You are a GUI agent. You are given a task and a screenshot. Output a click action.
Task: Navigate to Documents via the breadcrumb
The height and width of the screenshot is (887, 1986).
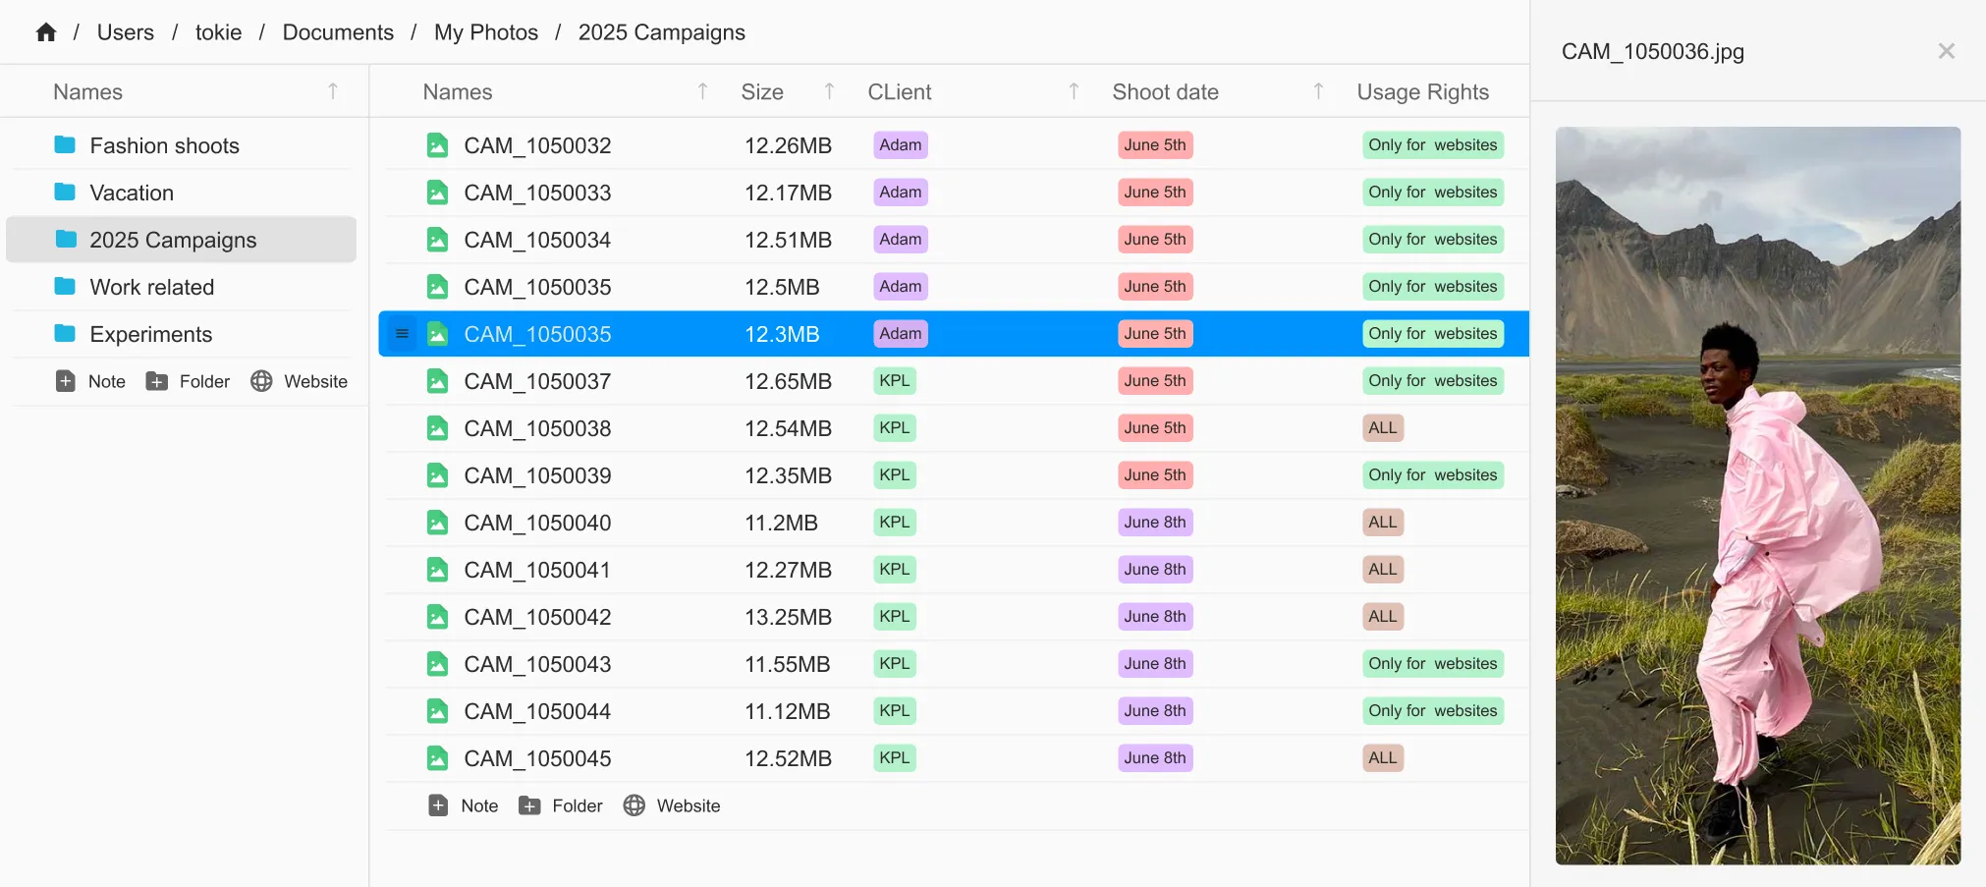point(338,31)
